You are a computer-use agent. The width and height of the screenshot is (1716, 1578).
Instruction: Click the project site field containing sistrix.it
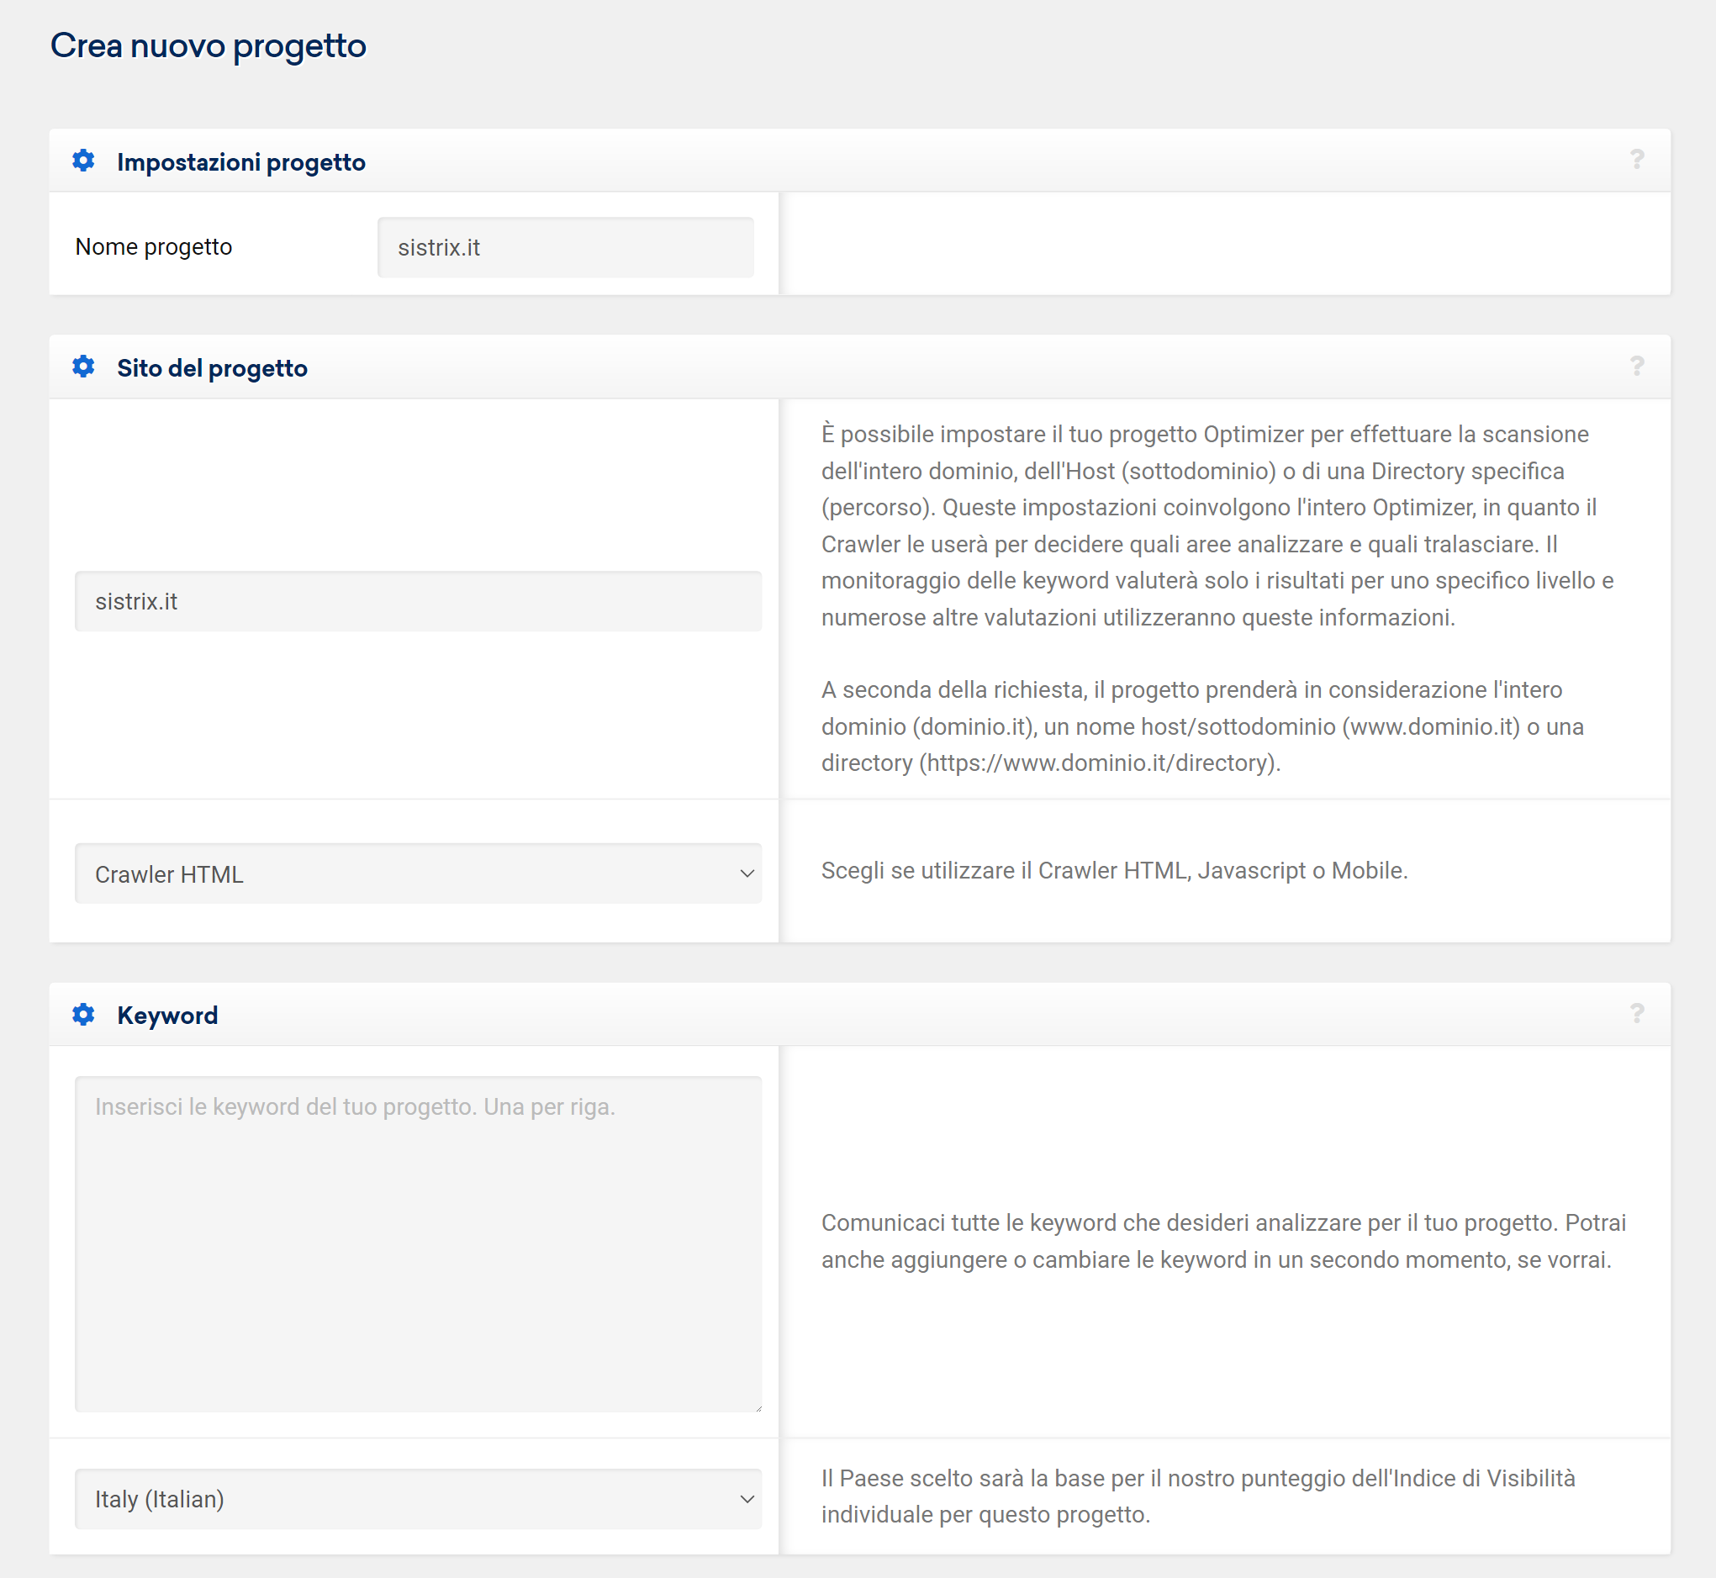point(419,601)
